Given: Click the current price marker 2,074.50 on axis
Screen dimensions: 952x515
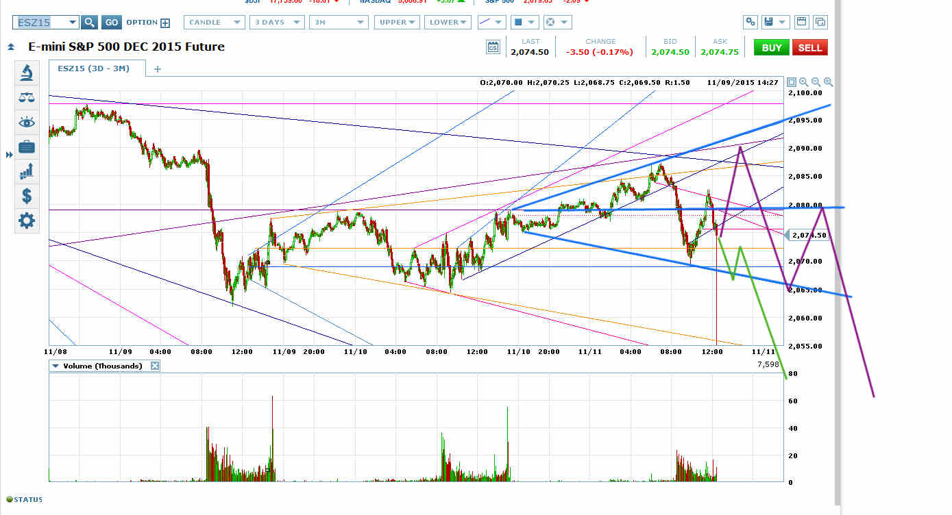Looking at the screenshot, I should pos(809,235).
